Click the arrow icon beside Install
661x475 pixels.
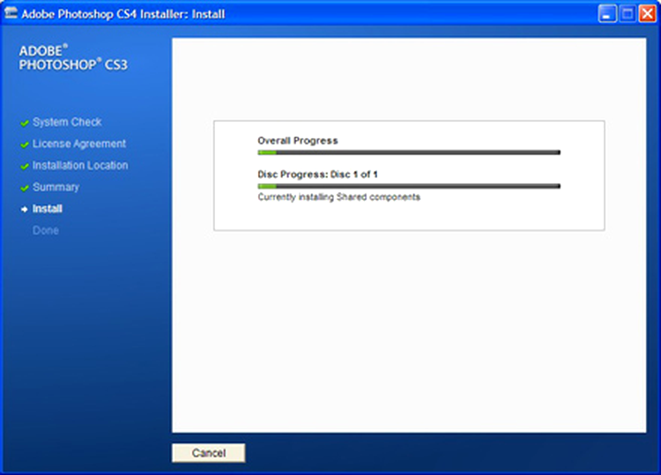click(x=25, y=209)
